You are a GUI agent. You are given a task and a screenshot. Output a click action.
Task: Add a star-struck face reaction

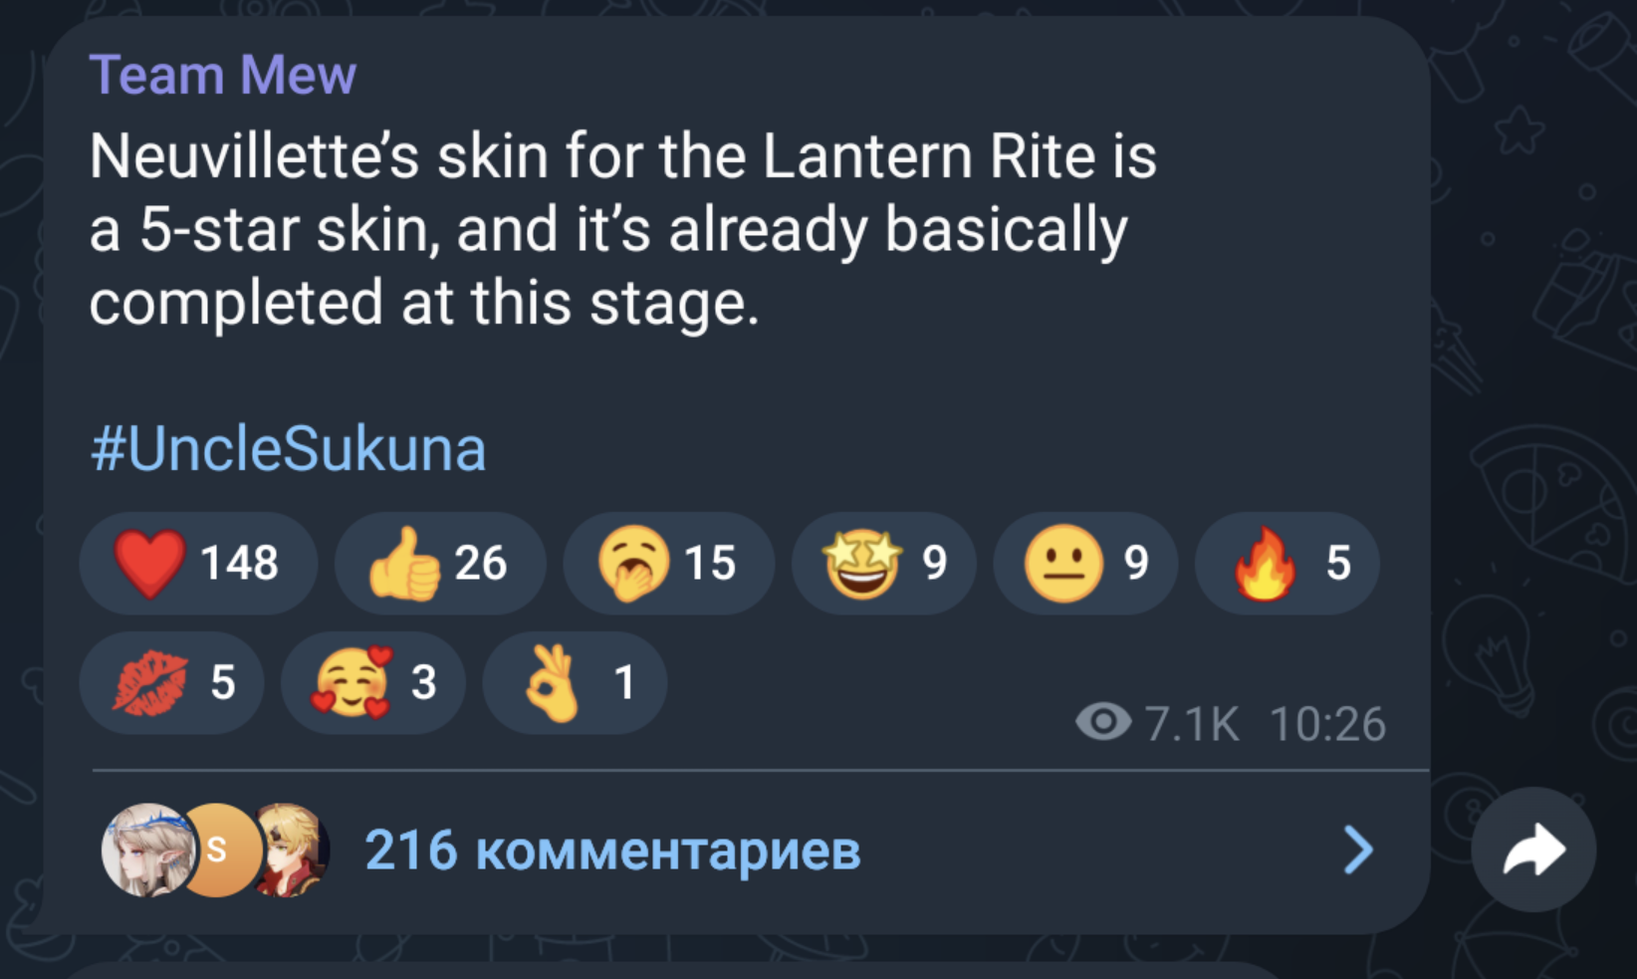(883, 563)
